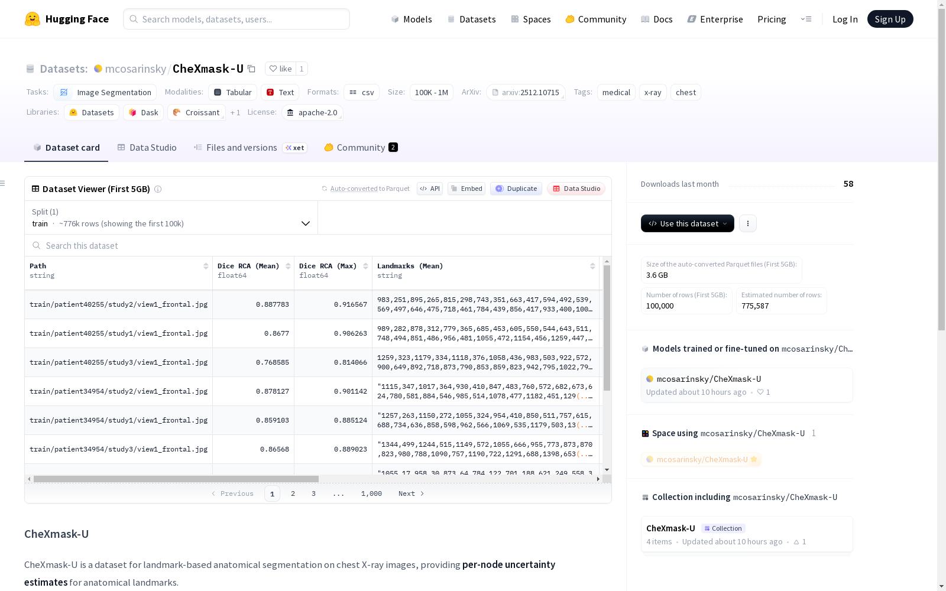Click the x-ray tag
Viewport: 946px width, 591px height.
pos(653,92)
